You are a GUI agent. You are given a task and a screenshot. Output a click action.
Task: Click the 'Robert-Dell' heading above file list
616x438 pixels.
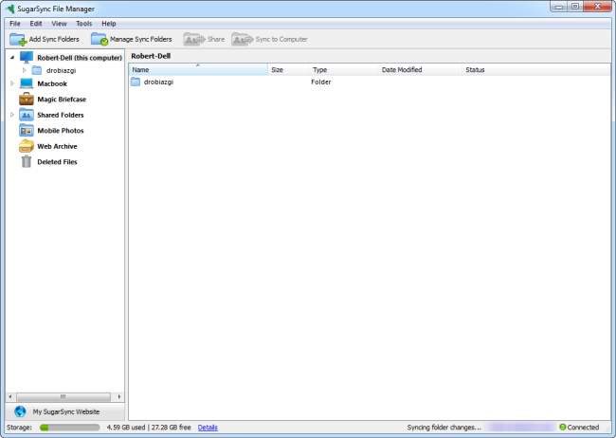(151, 56)
